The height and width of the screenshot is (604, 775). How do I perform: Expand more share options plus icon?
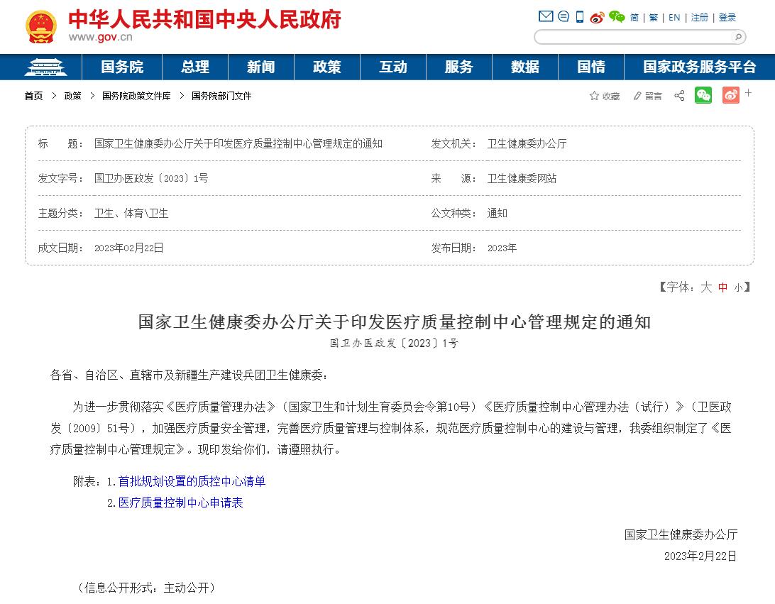pyautogui.click(x=748, y=93)
